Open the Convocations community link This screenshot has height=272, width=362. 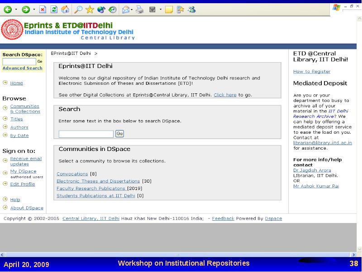pyautogui.click(x=72, y=174)
